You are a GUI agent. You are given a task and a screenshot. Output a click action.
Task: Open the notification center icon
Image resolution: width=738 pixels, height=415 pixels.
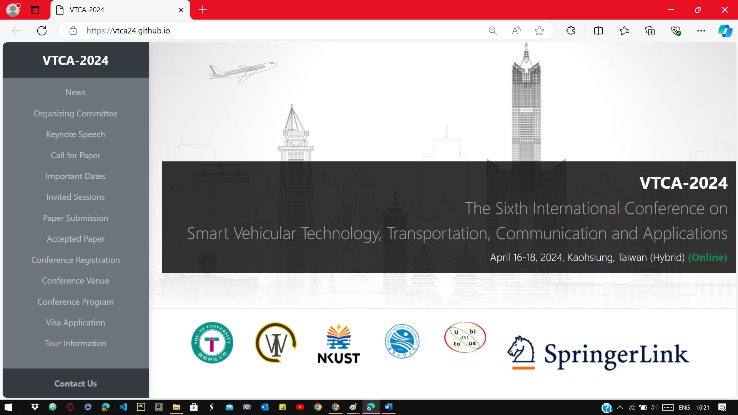[722, 407]
